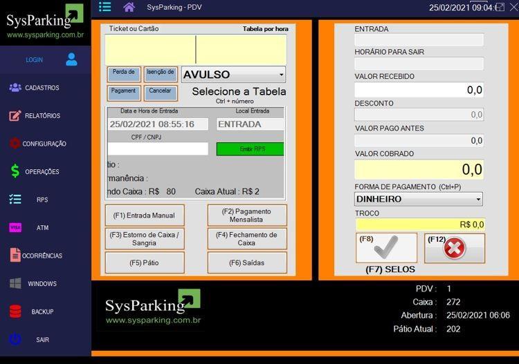Click the VALOR PAGO ANTES field
519x364 pixels.
(x=419, y=140)
